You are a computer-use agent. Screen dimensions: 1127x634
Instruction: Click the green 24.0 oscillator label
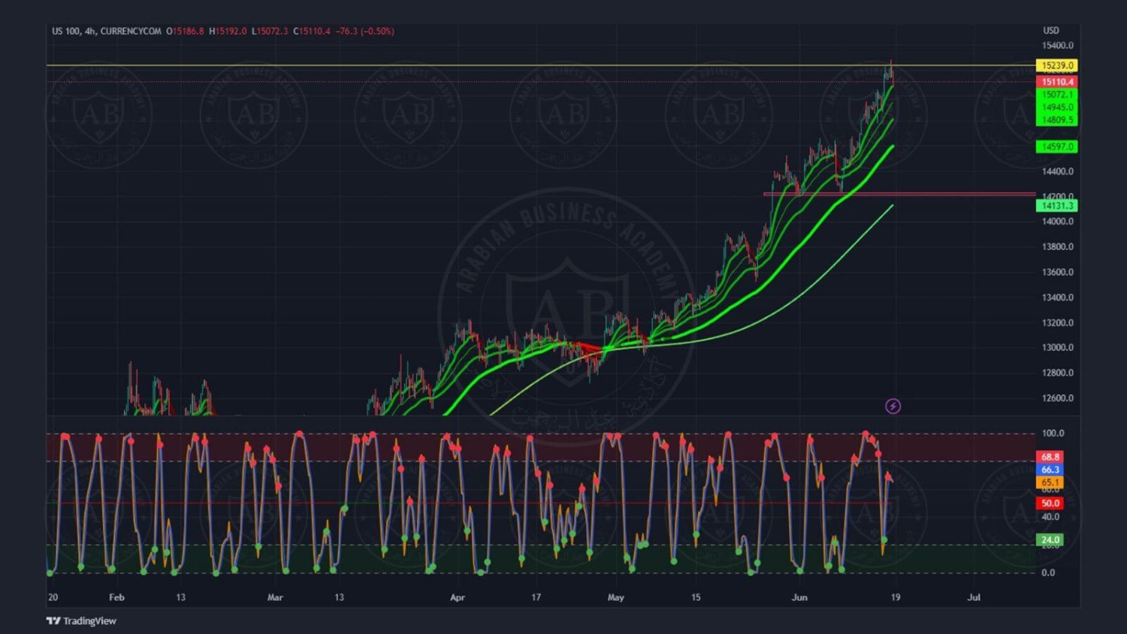coord(1050,539)
